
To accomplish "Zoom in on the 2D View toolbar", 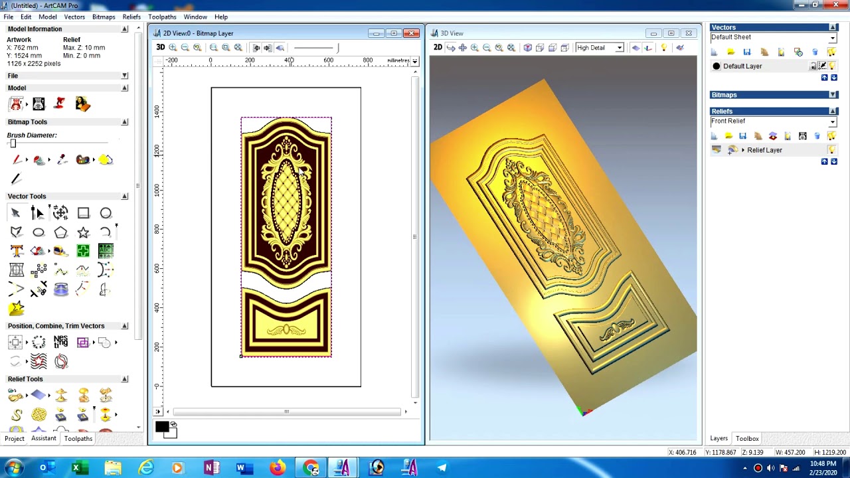I will pyautogui.click(x=173, y=47).
